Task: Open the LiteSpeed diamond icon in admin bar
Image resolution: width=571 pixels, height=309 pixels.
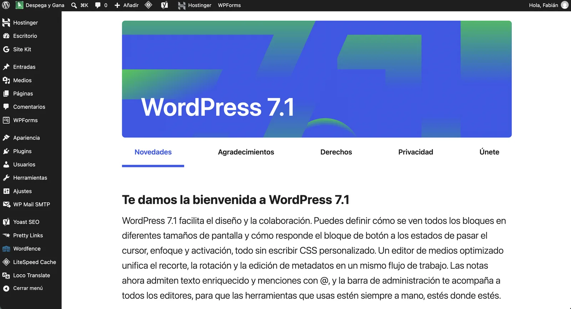Action: pyautogui.click(x=148, y=5)
